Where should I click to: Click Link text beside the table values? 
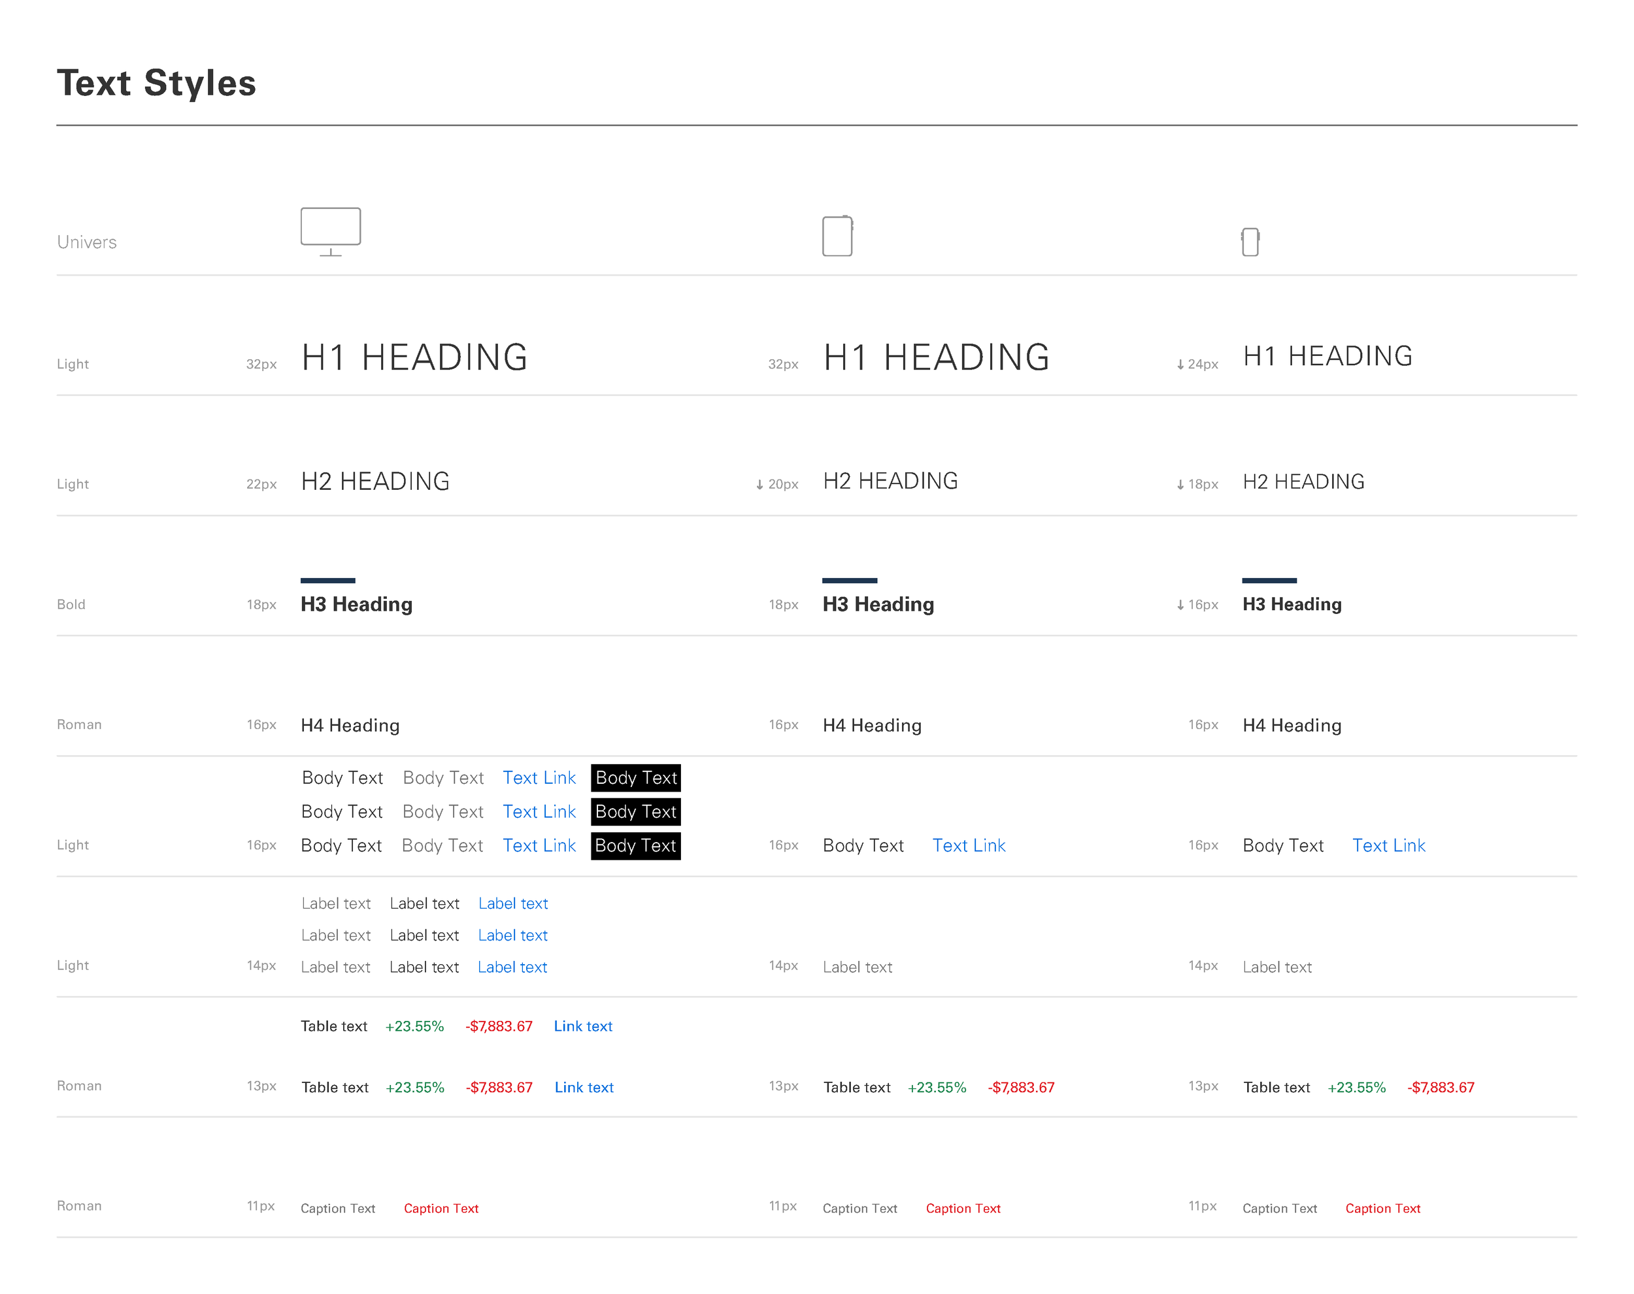click(583, 1026)
